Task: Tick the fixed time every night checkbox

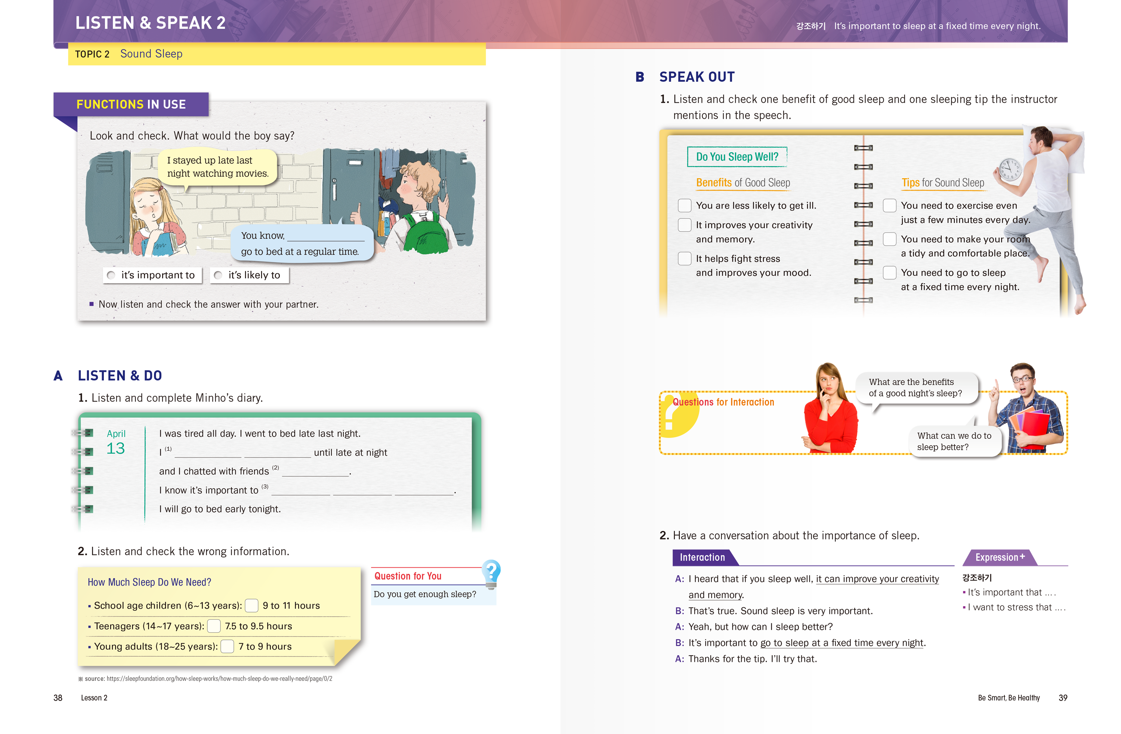Action: [x=889, y=272]
